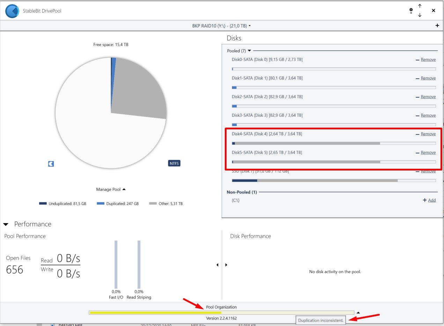Screen dimensions: 444x326
Task: Click the small blue DrivePool icon below chart
Action: pos(51,164)
